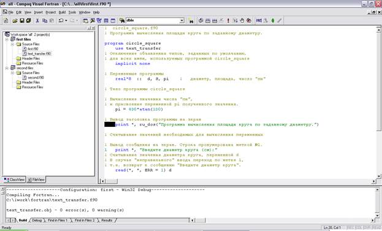
Task: Toggle the Workspace window icon
Action: click(85, 21)
